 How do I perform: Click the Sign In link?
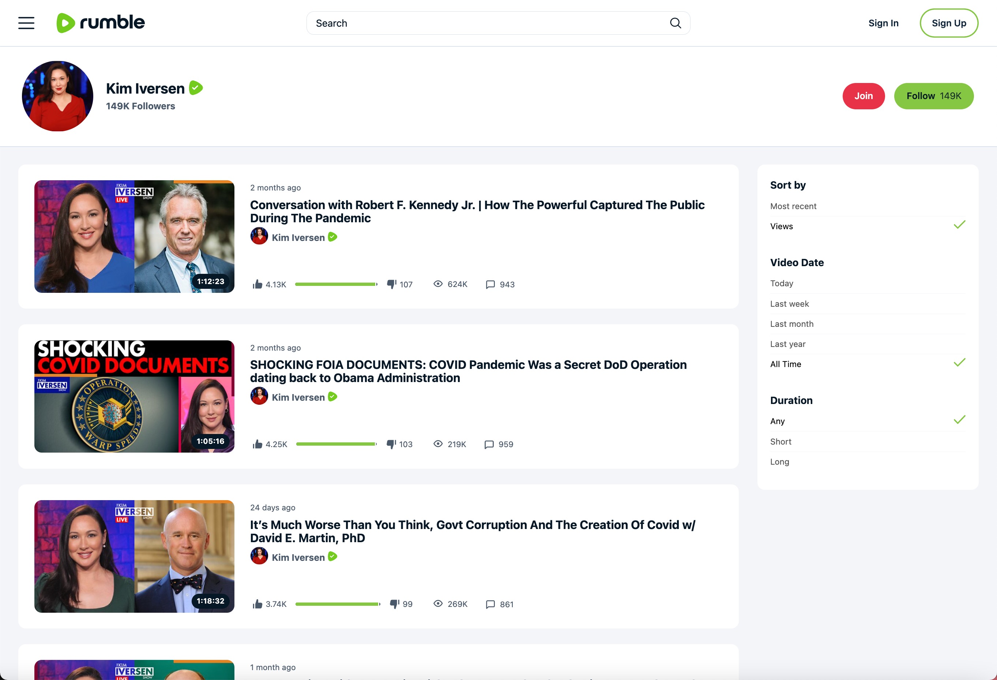coord(883,23)
